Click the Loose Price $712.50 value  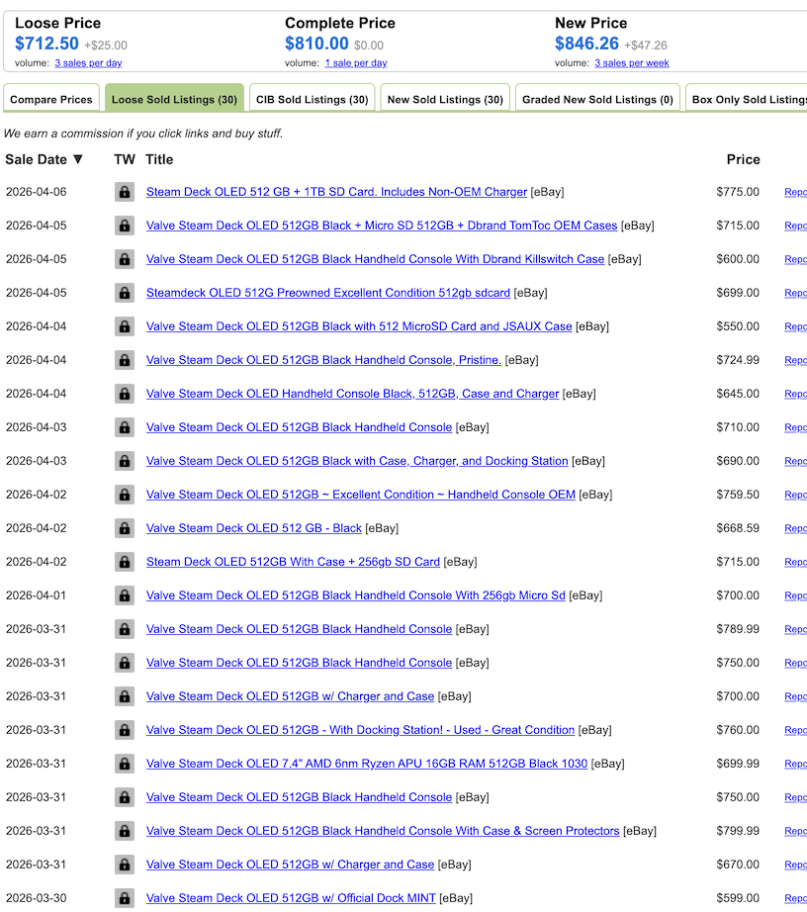pos(46,44)
